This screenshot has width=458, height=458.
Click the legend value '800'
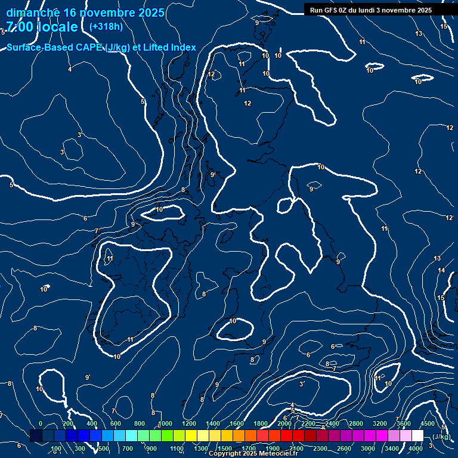pyautogui.click(x=140, y=423)
